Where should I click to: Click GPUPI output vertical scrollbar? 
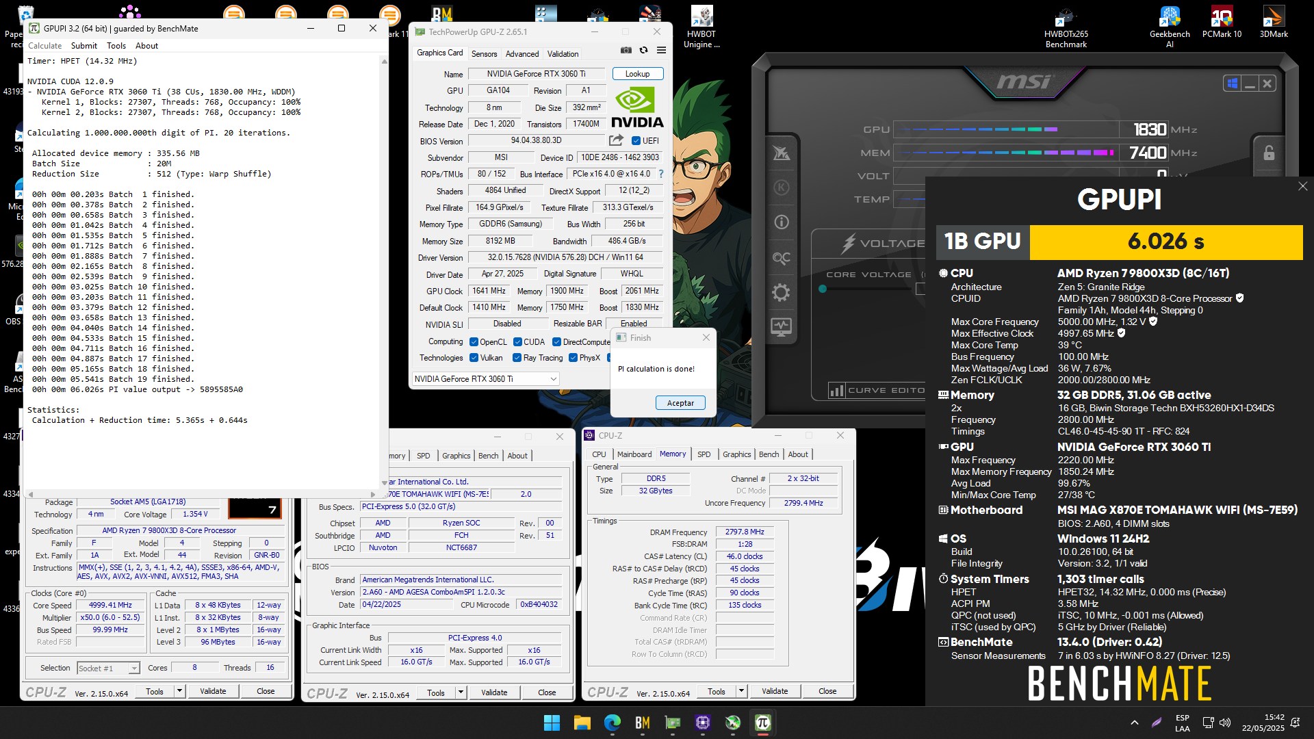coord(384,272)
